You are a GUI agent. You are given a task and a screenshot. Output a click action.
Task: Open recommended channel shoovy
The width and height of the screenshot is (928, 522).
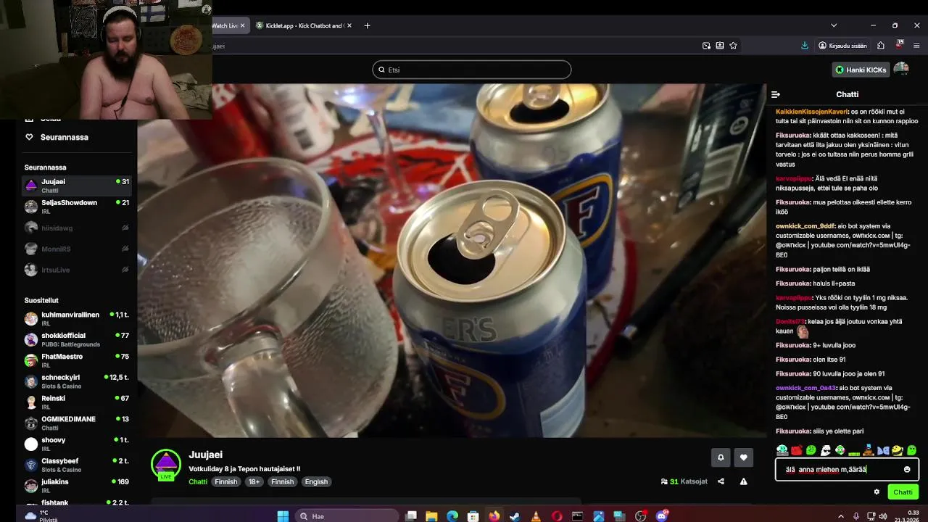77,444
